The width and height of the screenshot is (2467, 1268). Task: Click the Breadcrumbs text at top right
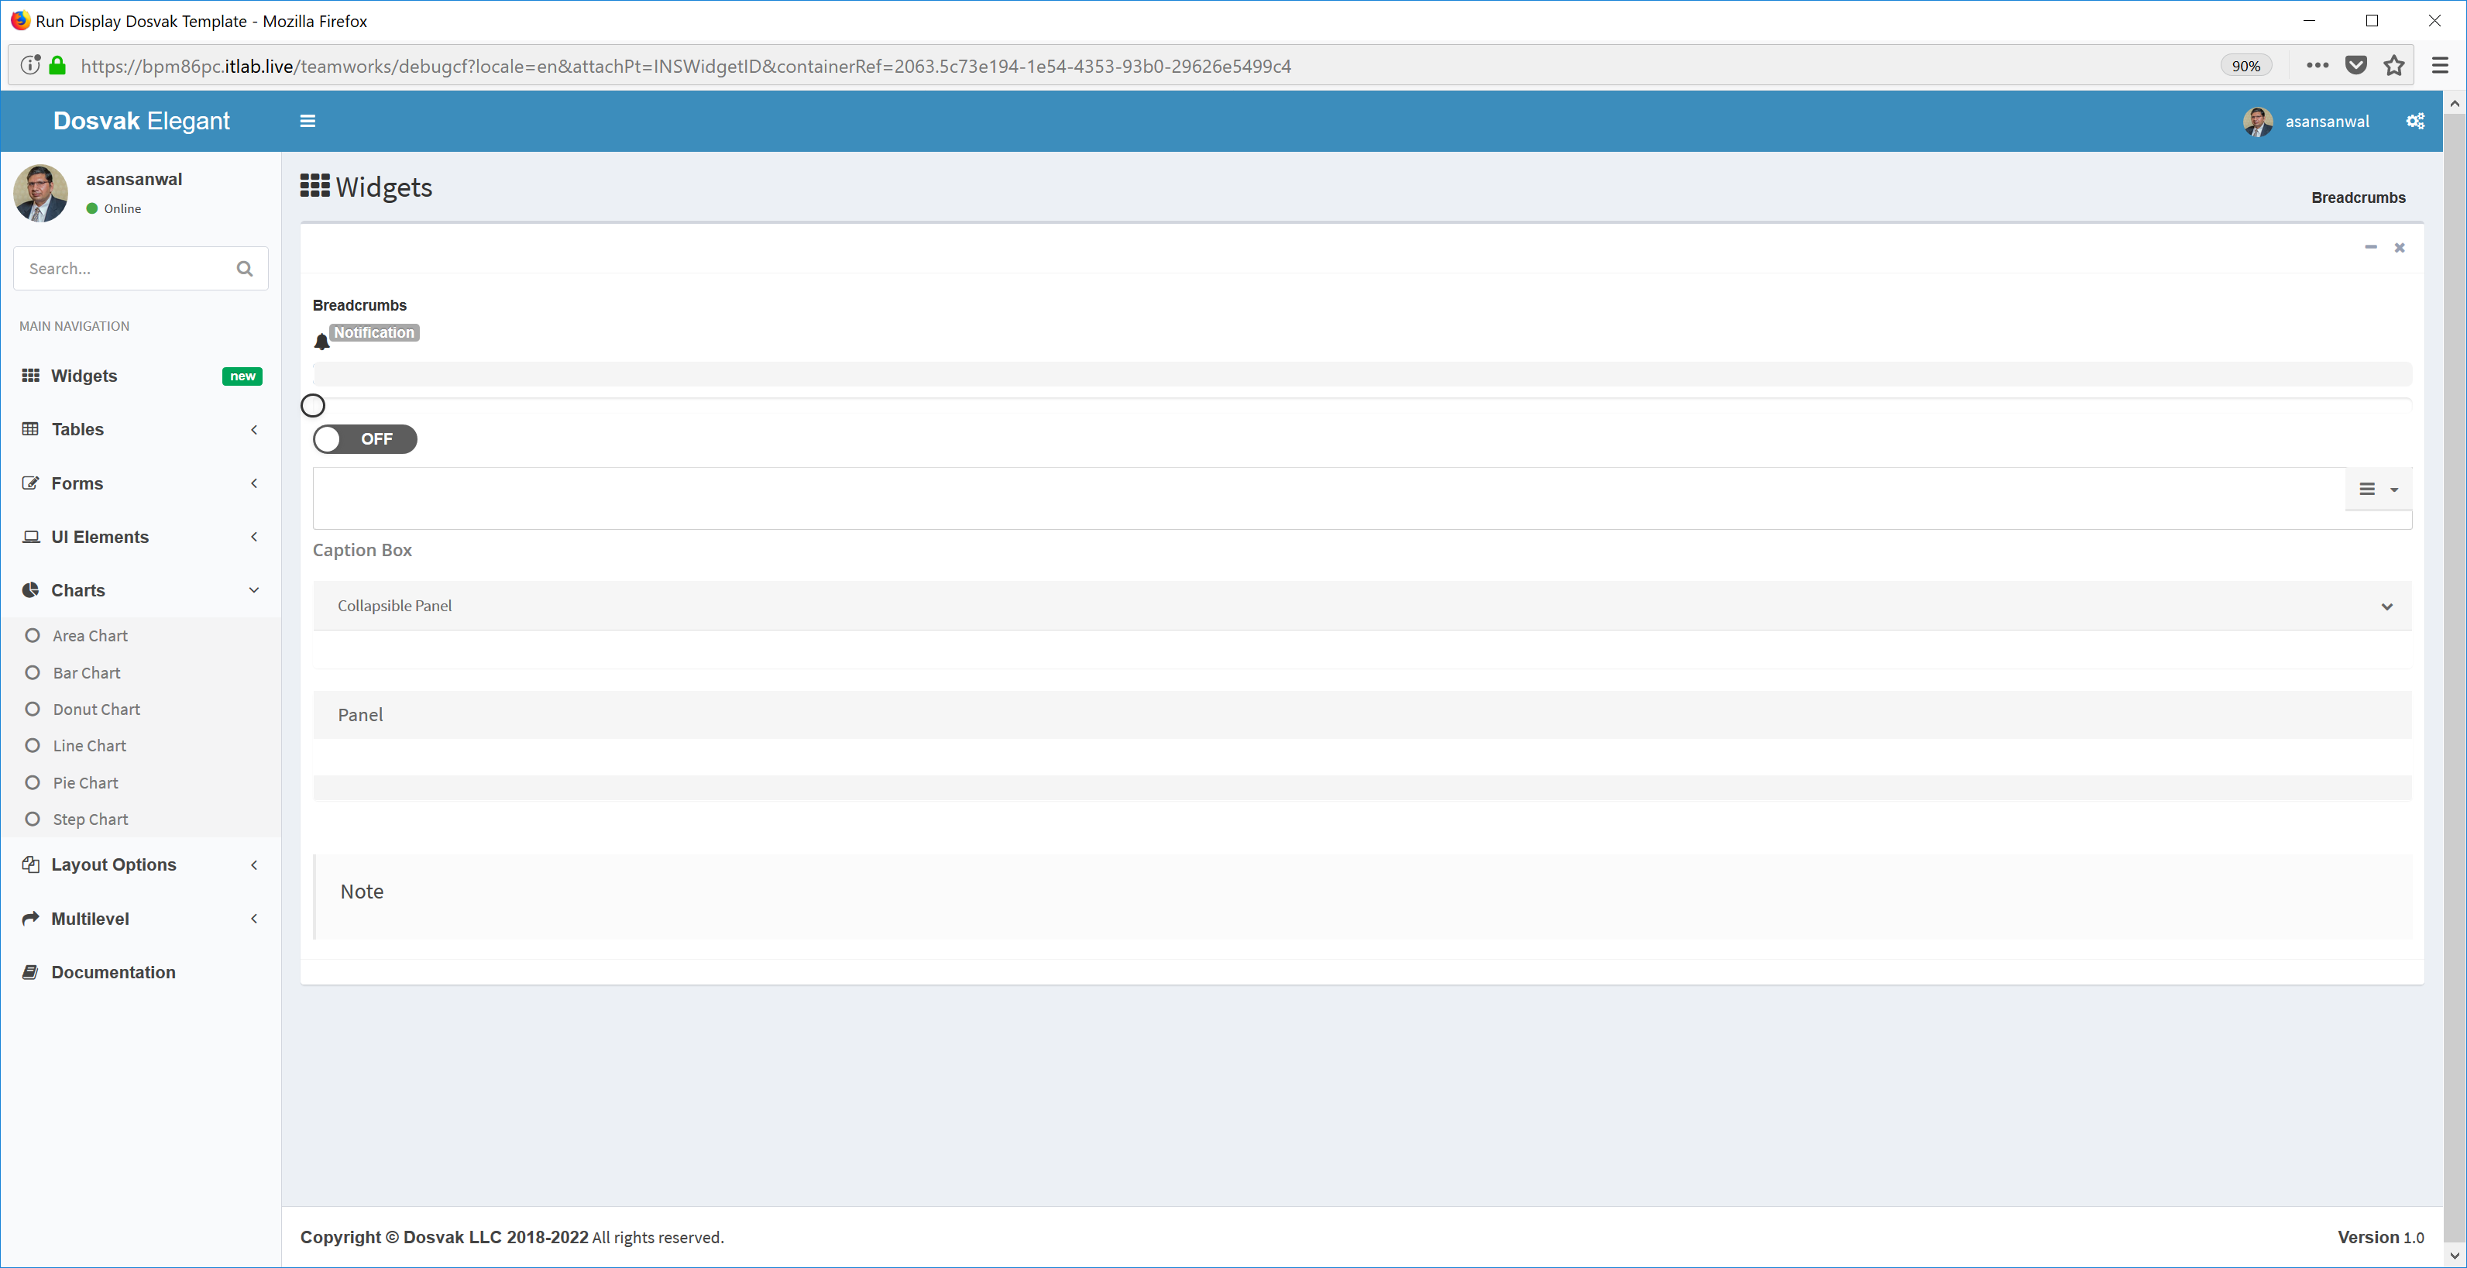pyautogui.click(x=2358, y=198)
